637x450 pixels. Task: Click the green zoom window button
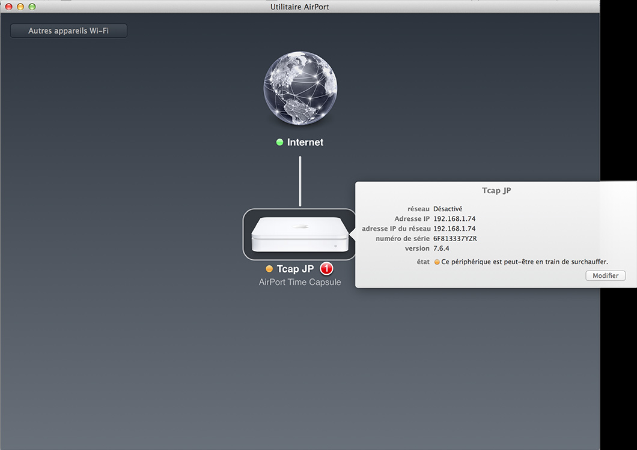pyautogui.click(x=32, y=7)
